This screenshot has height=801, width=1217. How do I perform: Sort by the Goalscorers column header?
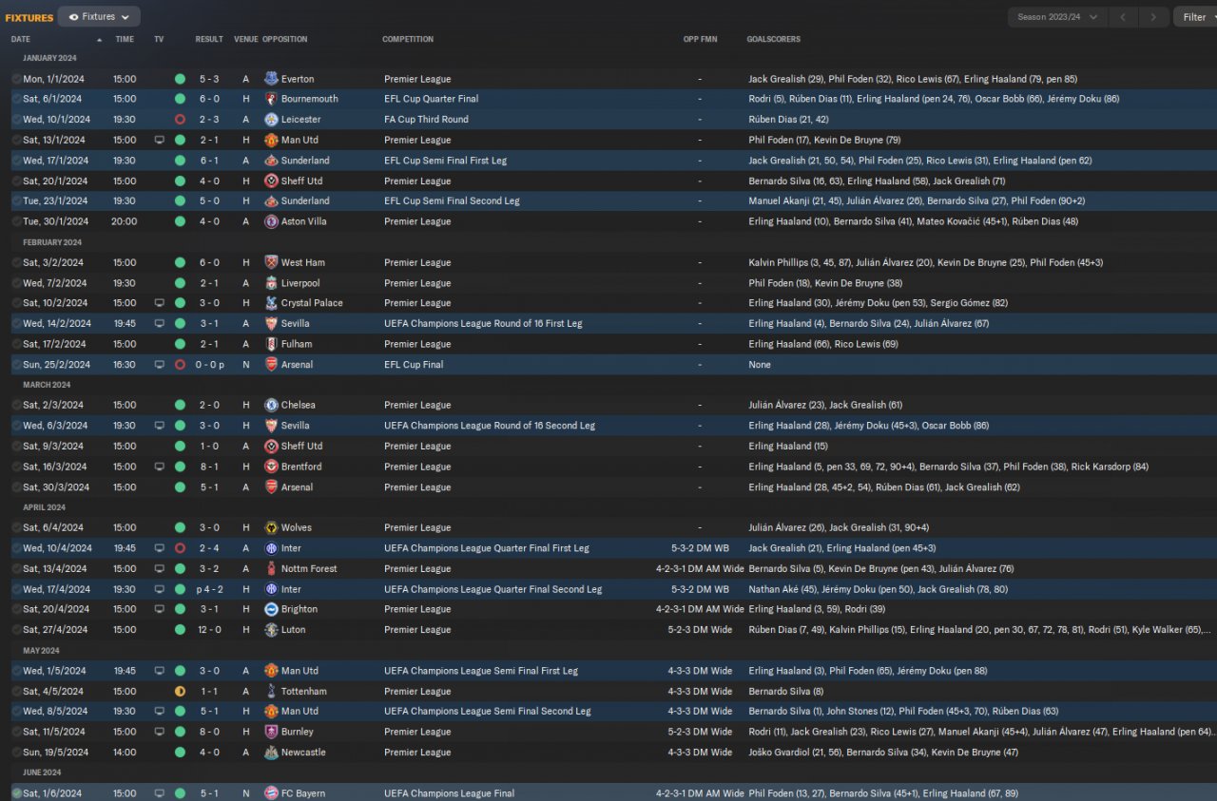[x=774, y=39]
